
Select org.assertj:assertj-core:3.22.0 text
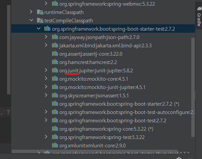[91, 54]
